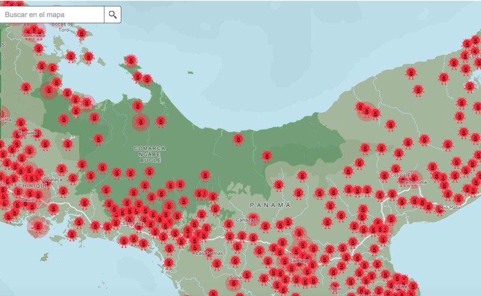
Task: Click the magnifying glass search button
Action: click(113, 15)
